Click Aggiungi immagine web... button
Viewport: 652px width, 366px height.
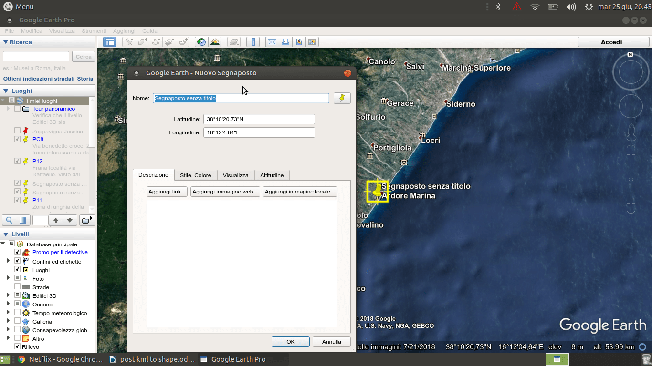tap(225, 192)
